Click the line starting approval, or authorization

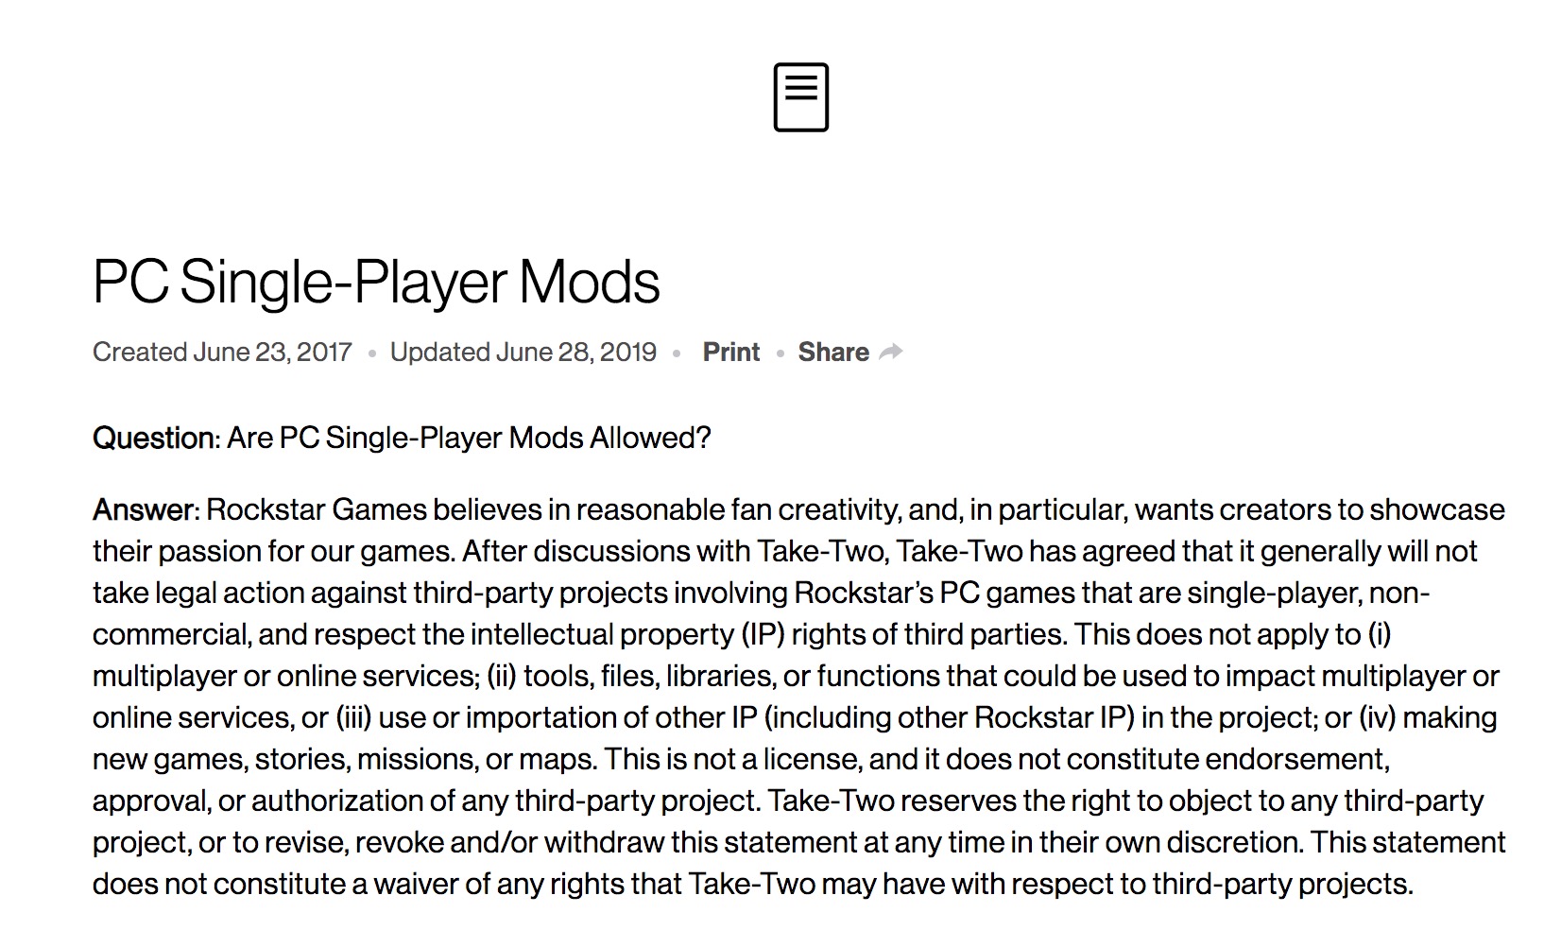788,801
